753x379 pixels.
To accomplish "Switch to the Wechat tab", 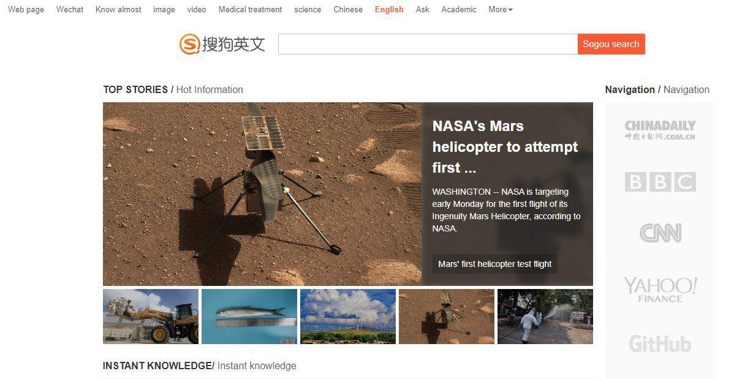I will (70, 9).
